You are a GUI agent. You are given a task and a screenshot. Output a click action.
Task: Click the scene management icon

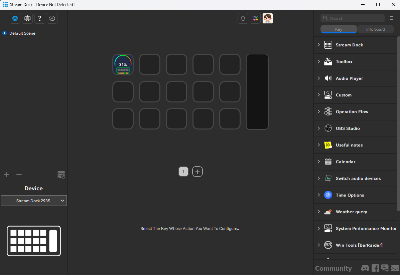[x=61, y=175]
